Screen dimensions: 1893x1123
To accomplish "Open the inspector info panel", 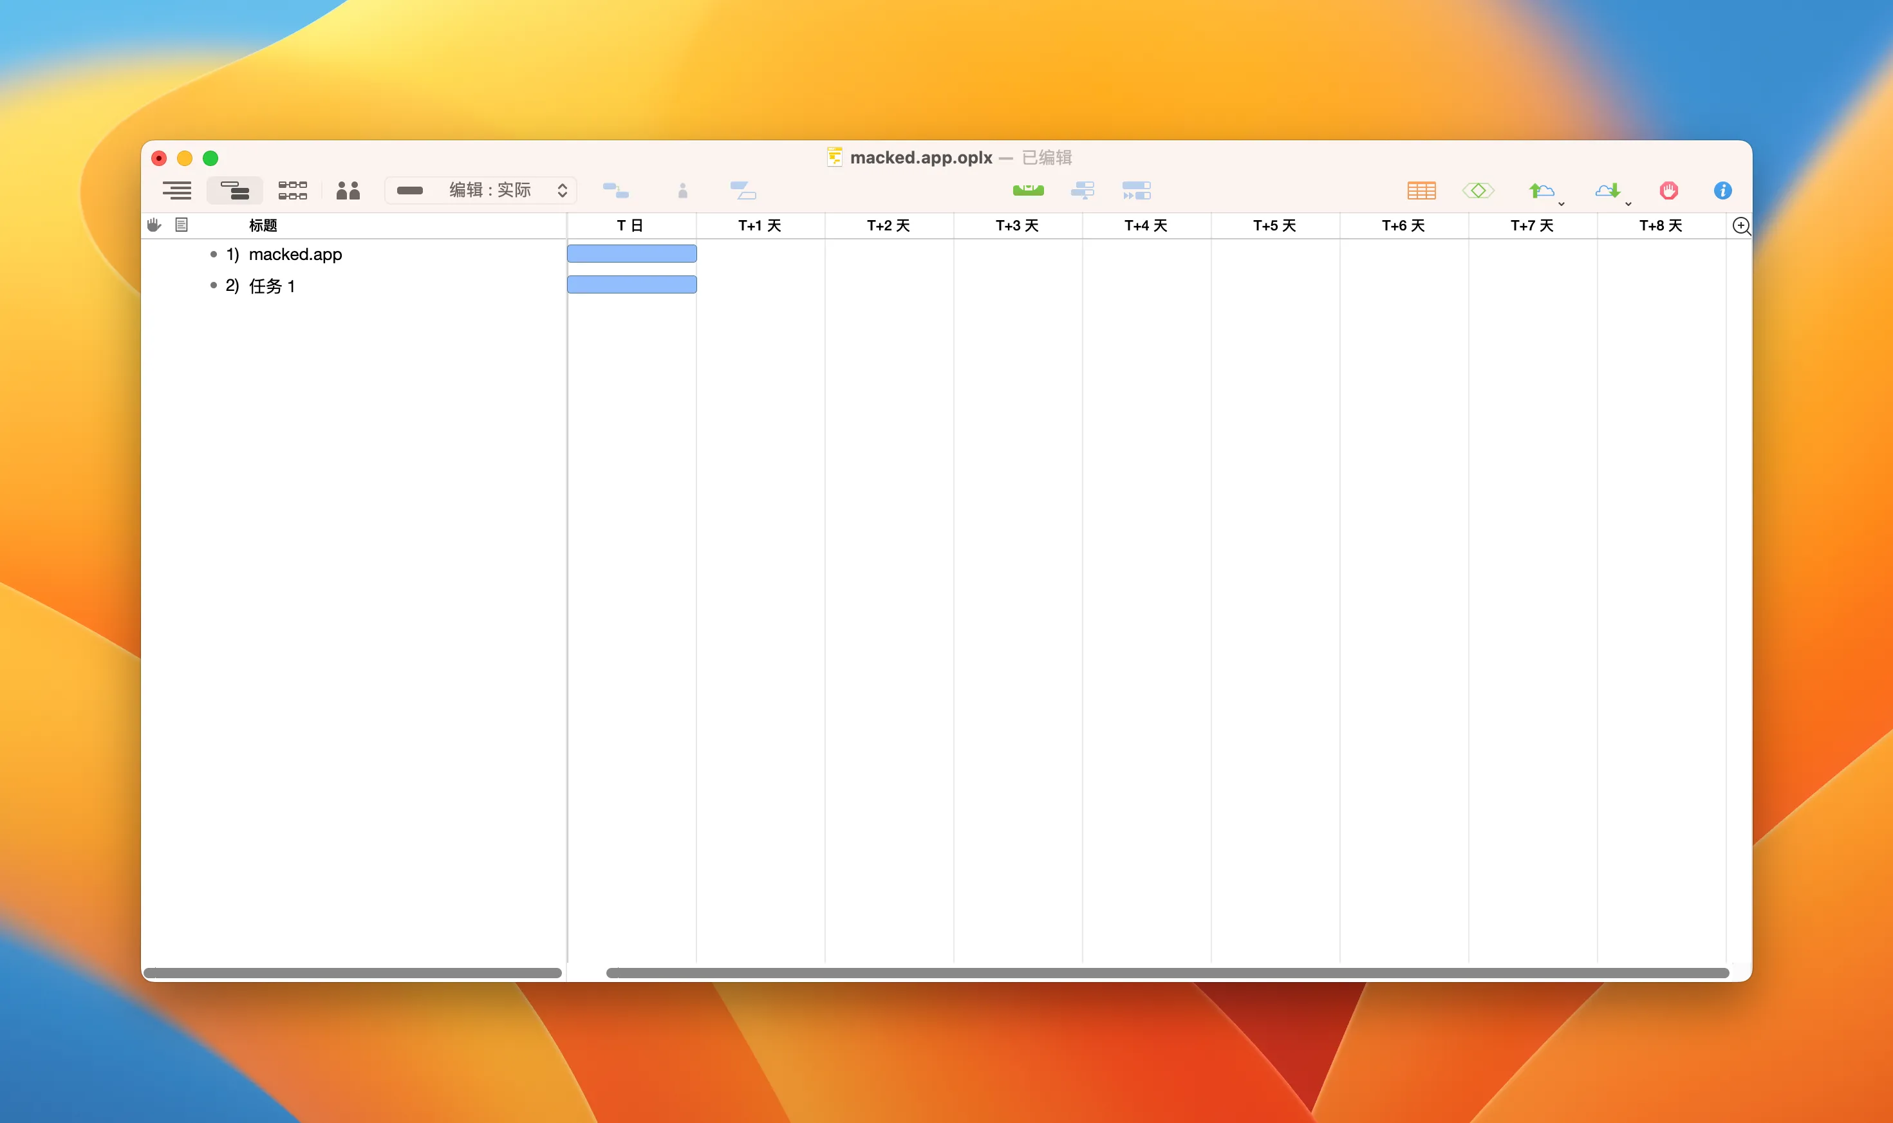I will 1724,190.
